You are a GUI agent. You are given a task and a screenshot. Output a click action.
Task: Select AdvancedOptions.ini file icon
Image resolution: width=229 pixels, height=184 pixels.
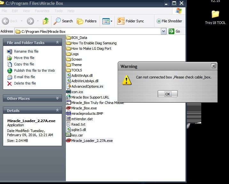[68, 86]
